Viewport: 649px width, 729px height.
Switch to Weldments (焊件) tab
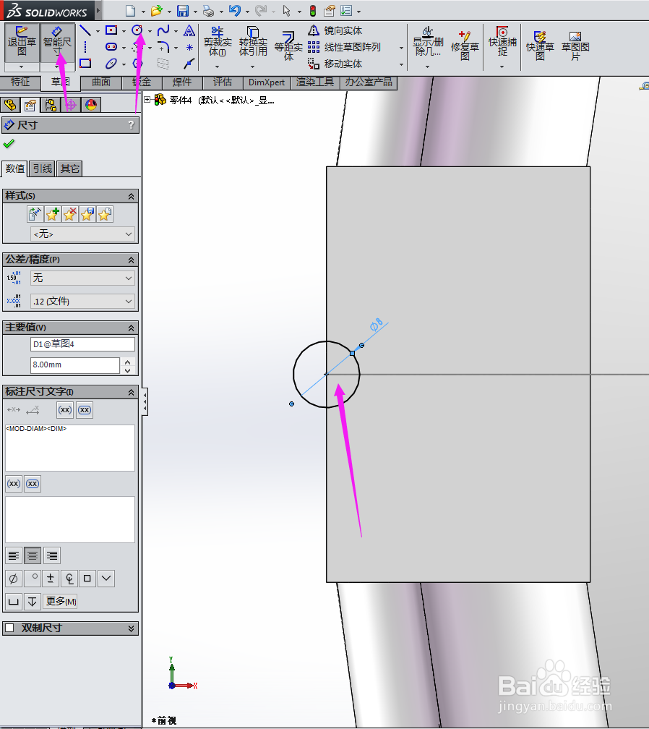coord(182,82)
